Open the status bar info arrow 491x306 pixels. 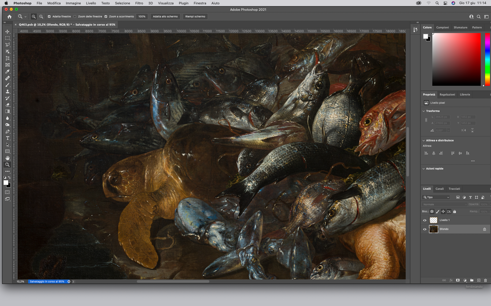tap(73, 281)
